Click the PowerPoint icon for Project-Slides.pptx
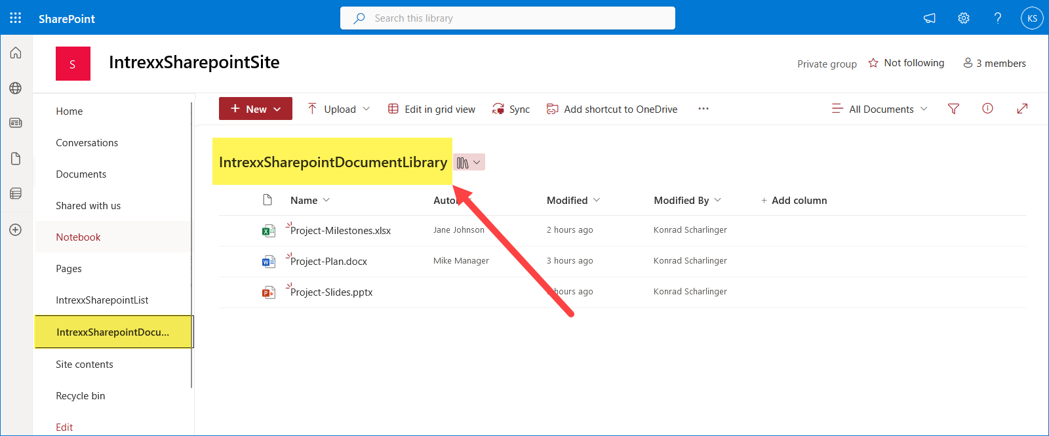 click(x=268, y=292)
